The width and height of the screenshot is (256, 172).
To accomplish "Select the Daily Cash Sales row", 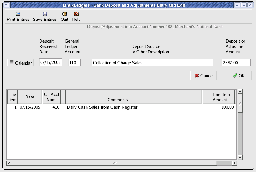I will click(121, 107).
